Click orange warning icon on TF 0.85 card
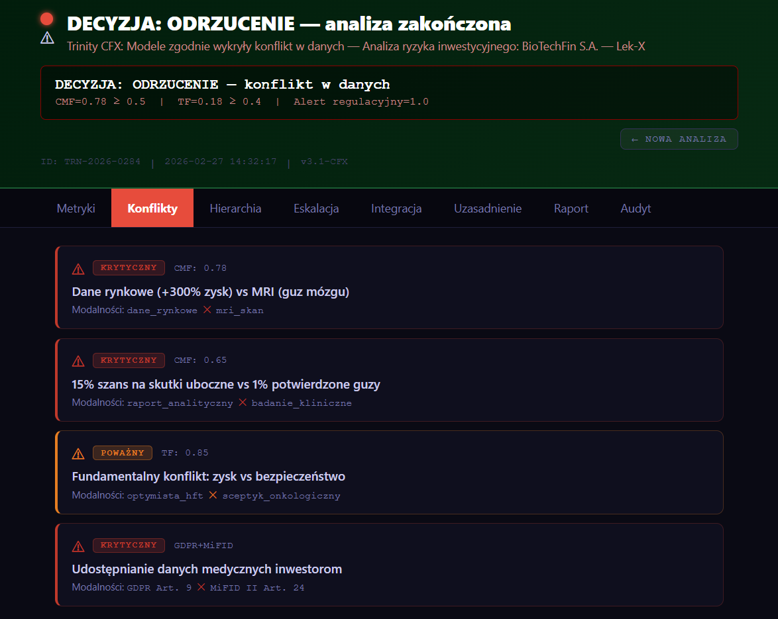The width and height of the screenshot is (778, 619). pos(78,453)
